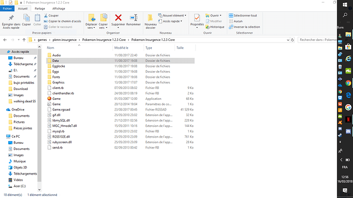Screen dimensions: 353x198
Task: Open the Ouvrir dropdown
Action: pos(213,15)
